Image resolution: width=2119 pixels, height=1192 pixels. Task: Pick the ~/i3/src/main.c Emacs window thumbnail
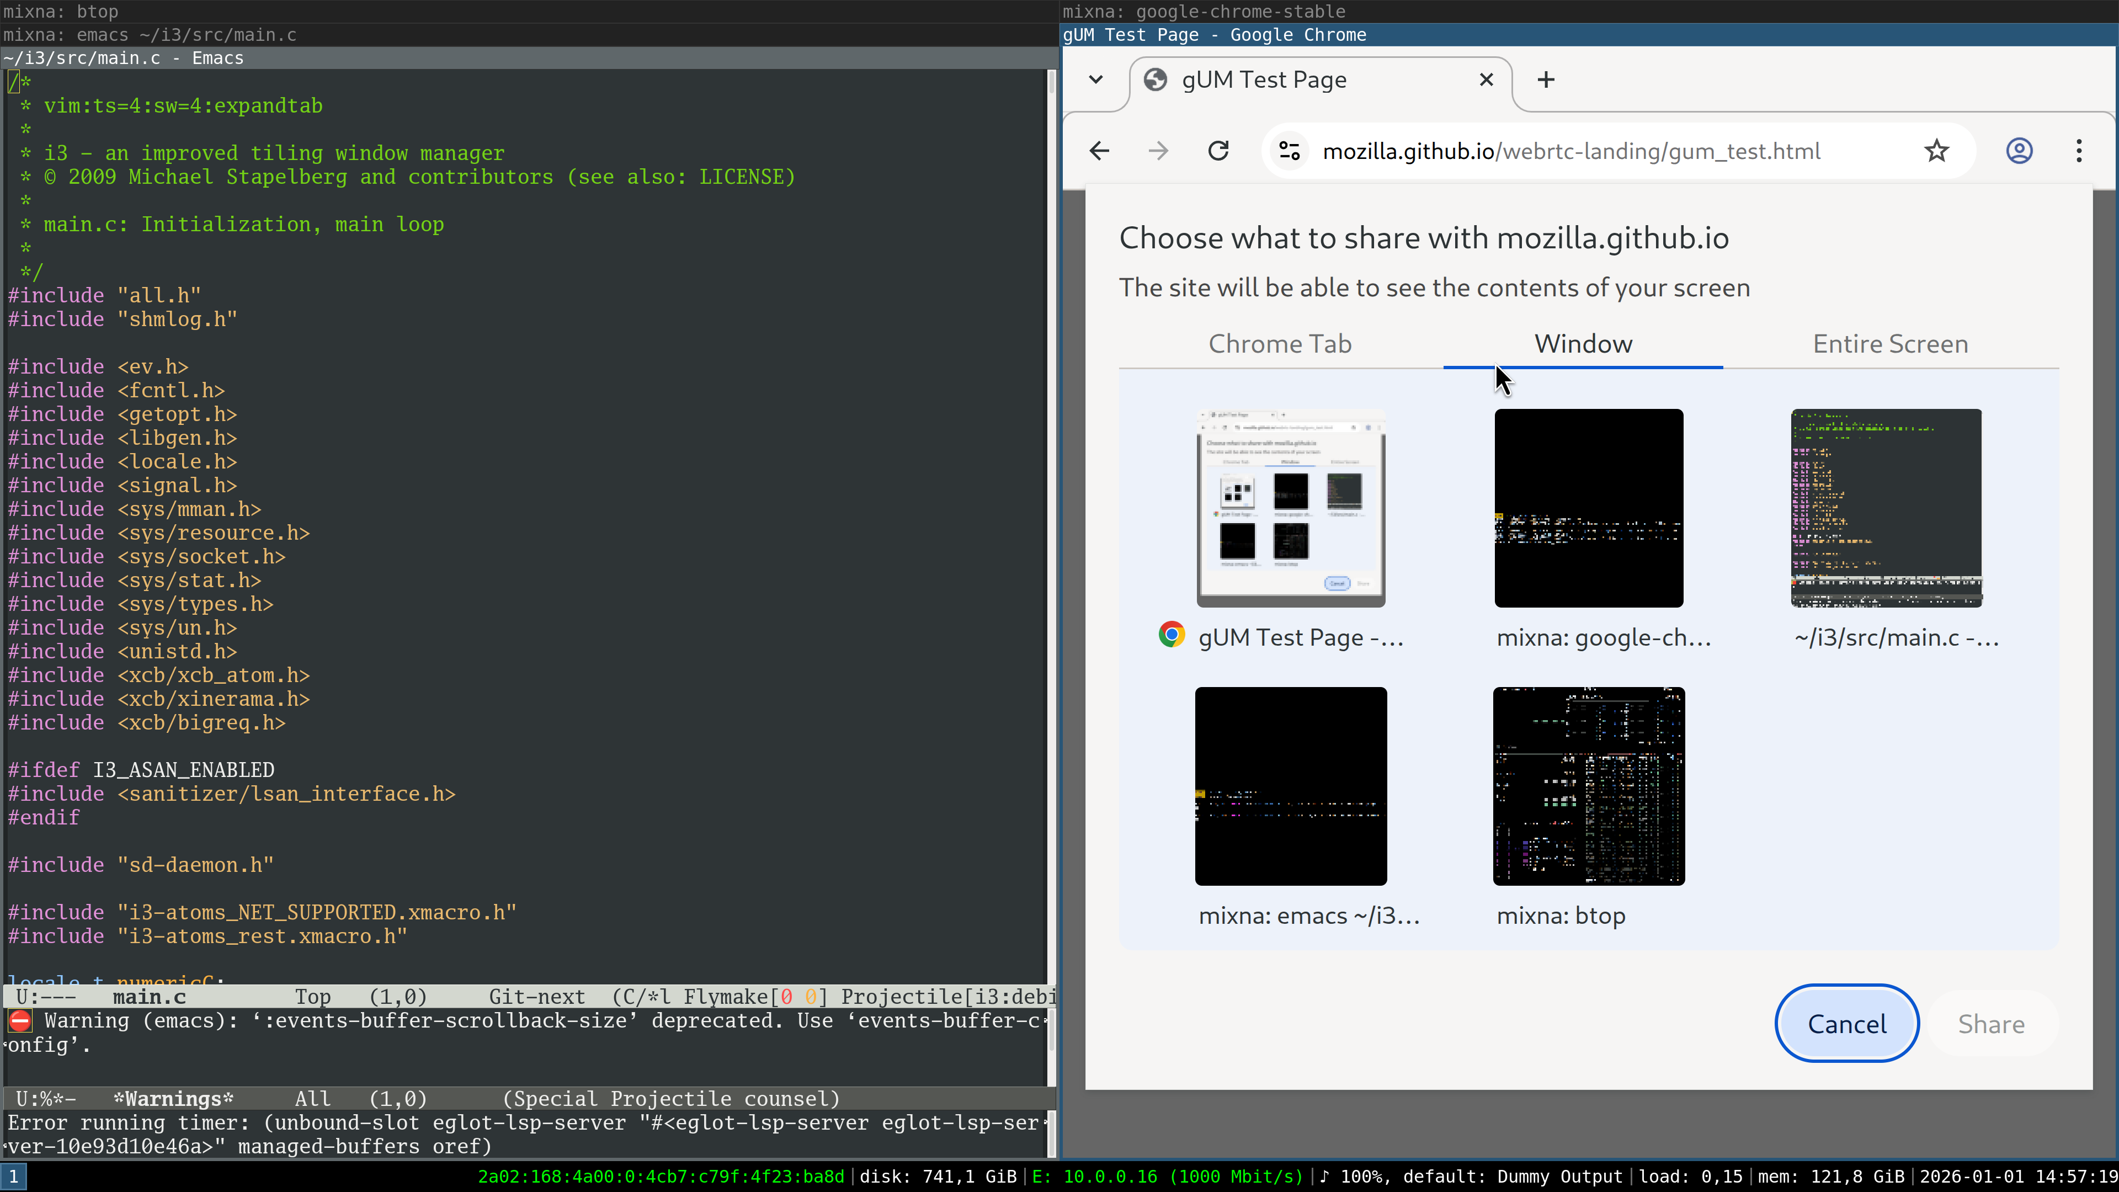click(x=1886, y=508)
